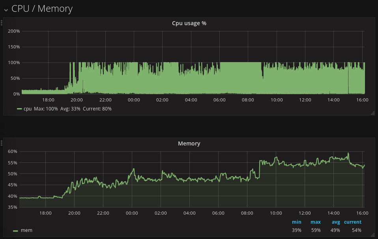Click the 200% label on Cpu axis
This screenshot has width=378, height=239.
[14, 31]
